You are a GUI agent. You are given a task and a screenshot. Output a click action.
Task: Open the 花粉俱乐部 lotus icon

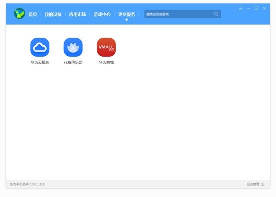(73, 47)
